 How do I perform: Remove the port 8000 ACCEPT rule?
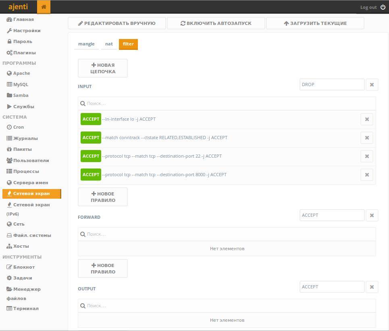coord(366,175)
